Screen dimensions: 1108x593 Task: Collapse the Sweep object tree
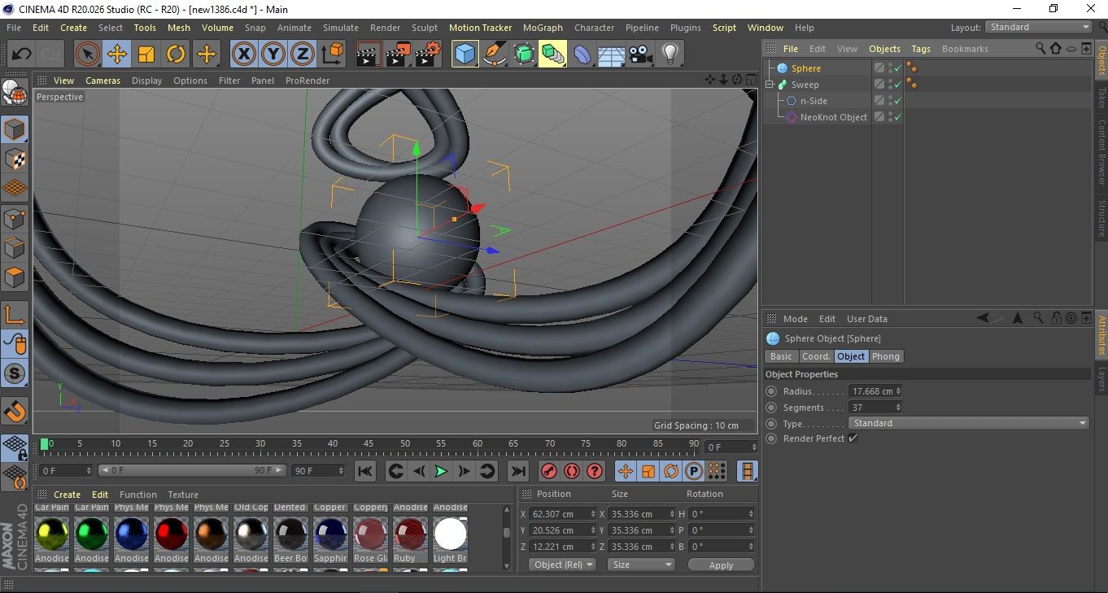point(770,85)
